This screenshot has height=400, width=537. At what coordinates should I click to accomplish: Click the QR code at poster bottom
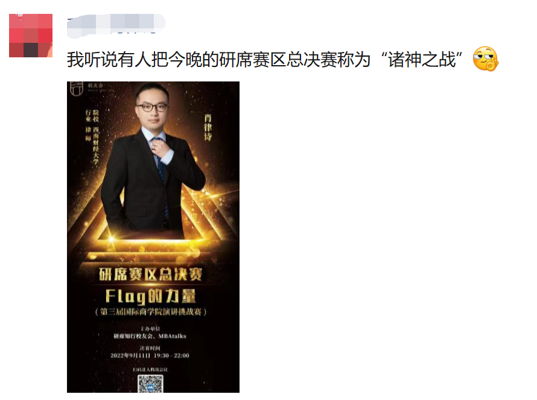(150, 384)
